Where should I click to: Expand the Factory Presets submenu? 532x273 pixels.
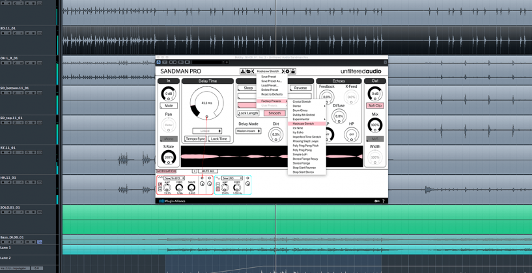[272, 101]
